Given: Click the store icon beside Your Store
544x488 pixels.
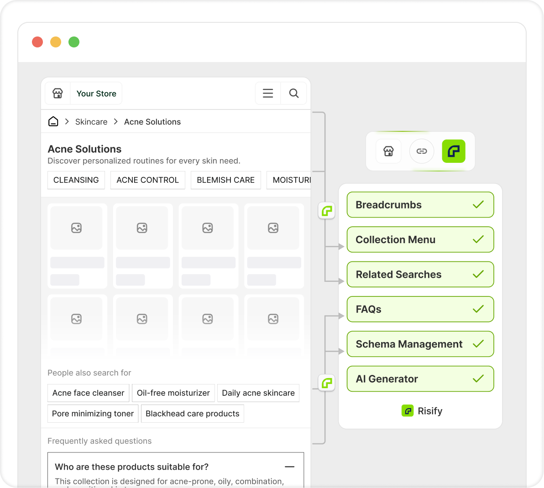Looking at the screenshot, I should 57,93.
